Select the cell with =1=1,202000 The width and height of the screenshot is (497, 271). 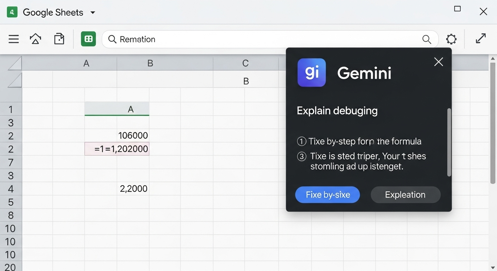(x=117, y=149)
